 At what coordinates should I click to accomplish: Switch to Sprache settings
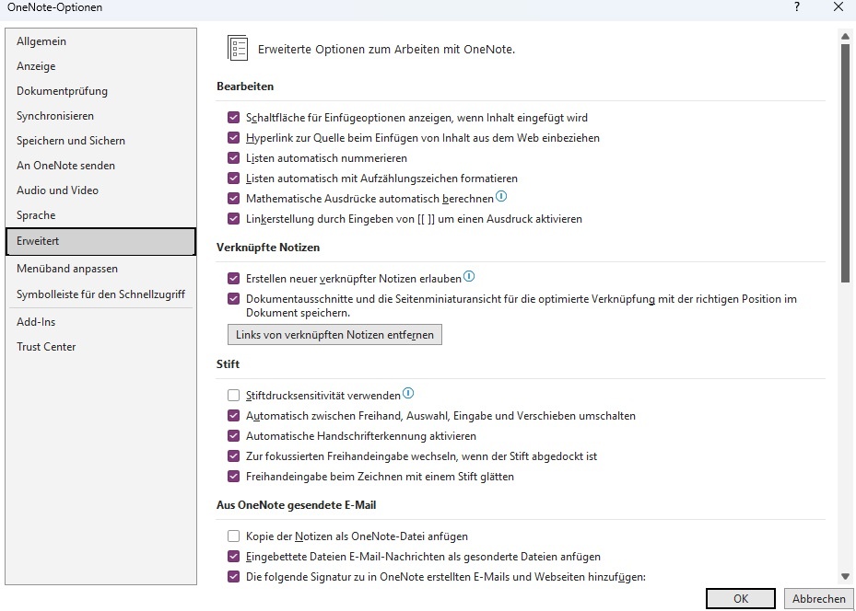[x=100, y=214]
